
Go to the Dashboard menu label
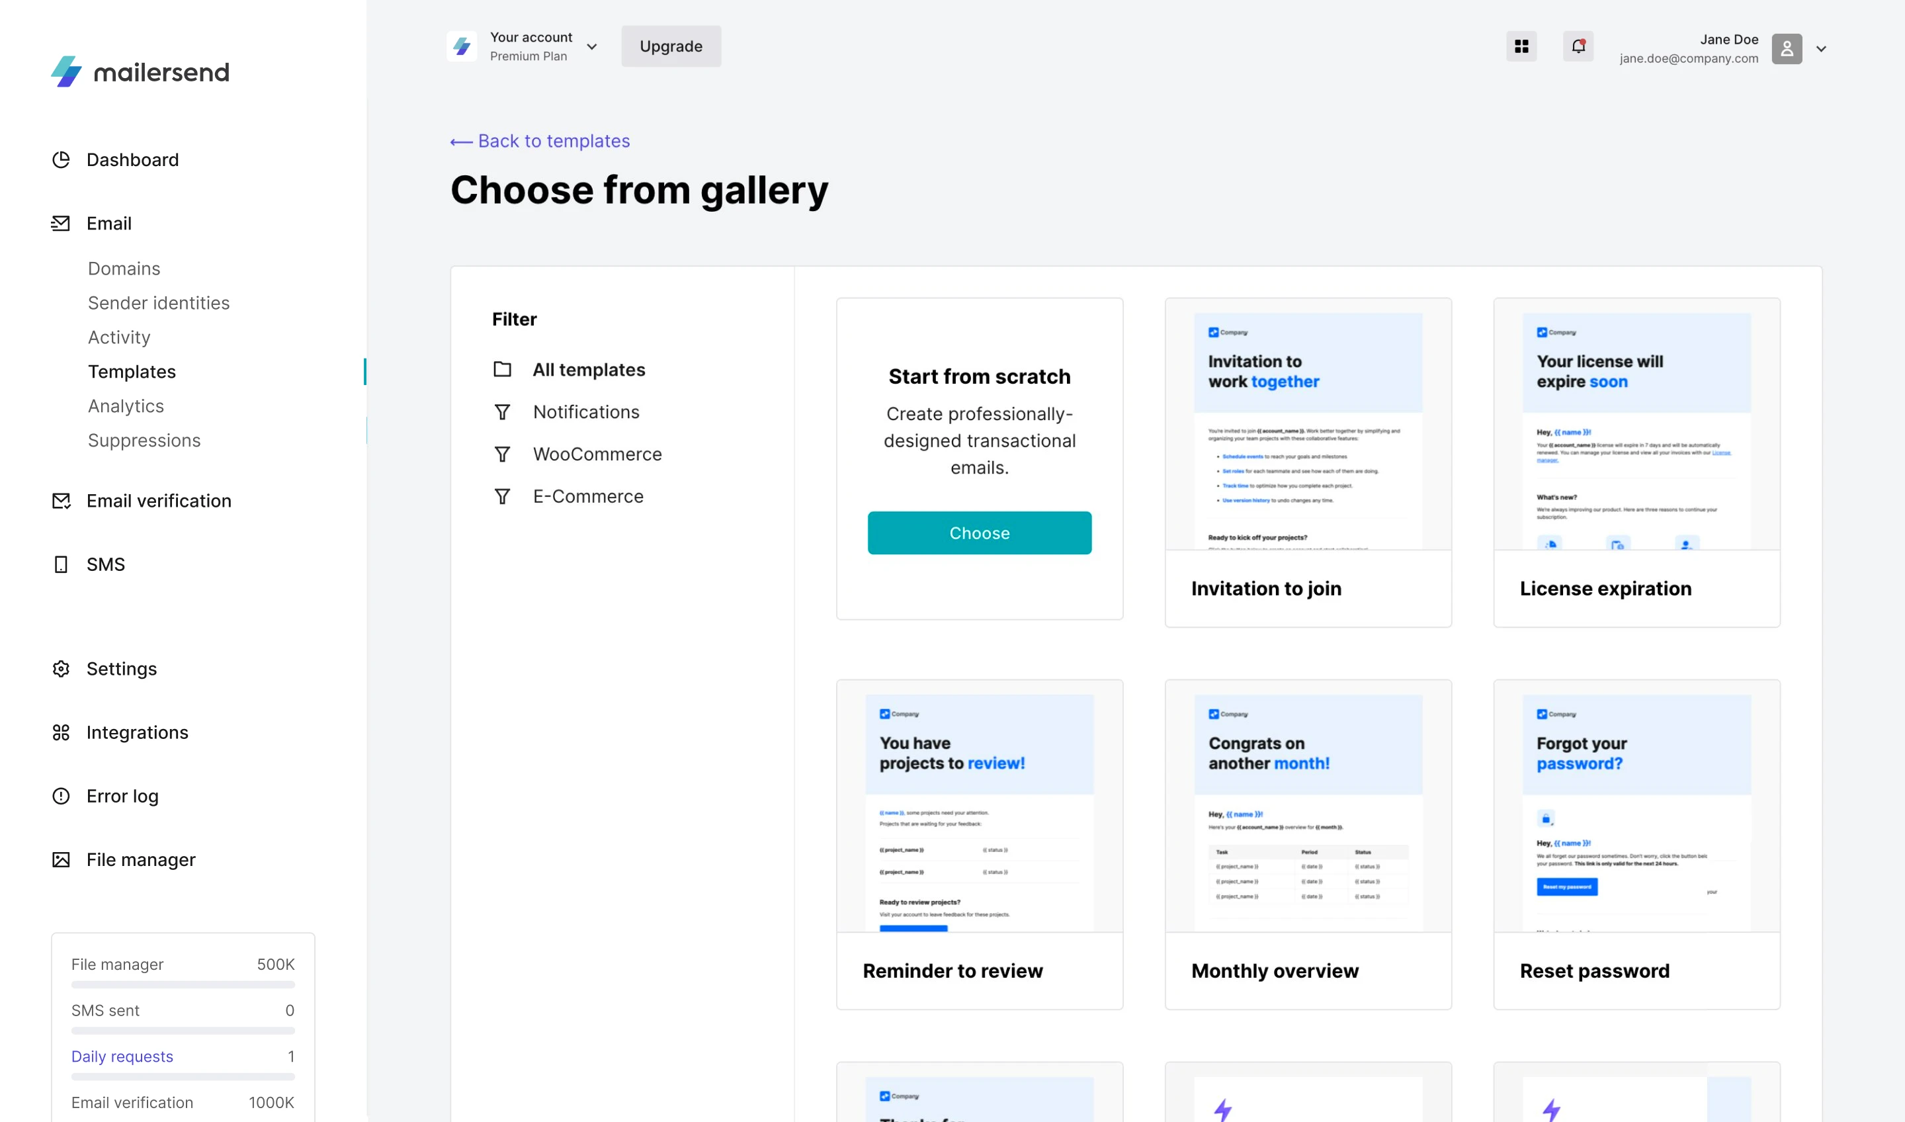click(x=132, y=159)
